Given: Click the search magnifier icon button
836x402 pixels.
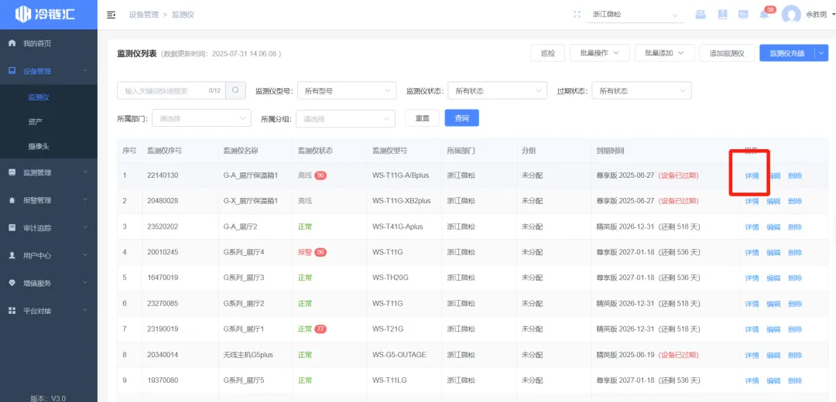Looking at the screenshot, I should pyautogui.click(x=235, y=90).
